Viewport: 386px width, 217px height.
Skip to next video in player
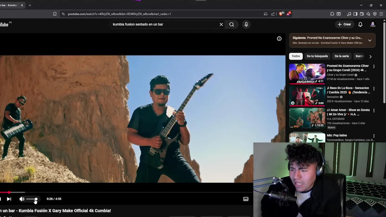pos(9,199)
